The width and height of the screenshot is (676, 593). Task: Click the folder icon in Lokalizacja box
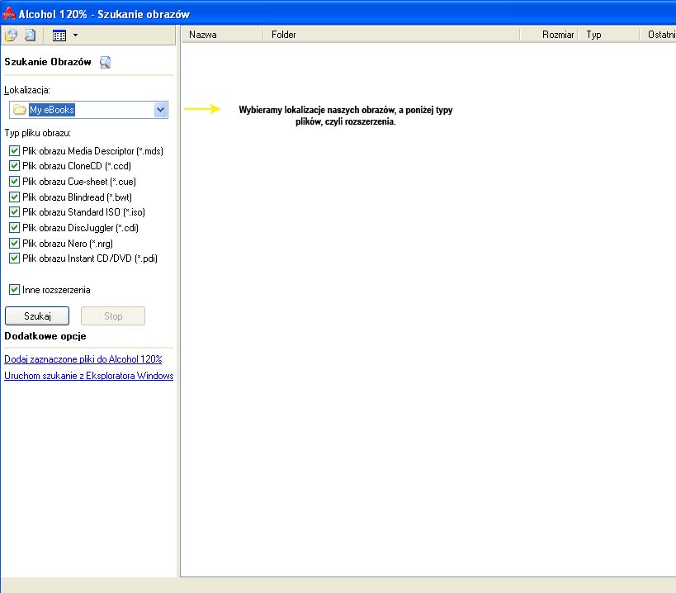(20, 110)
